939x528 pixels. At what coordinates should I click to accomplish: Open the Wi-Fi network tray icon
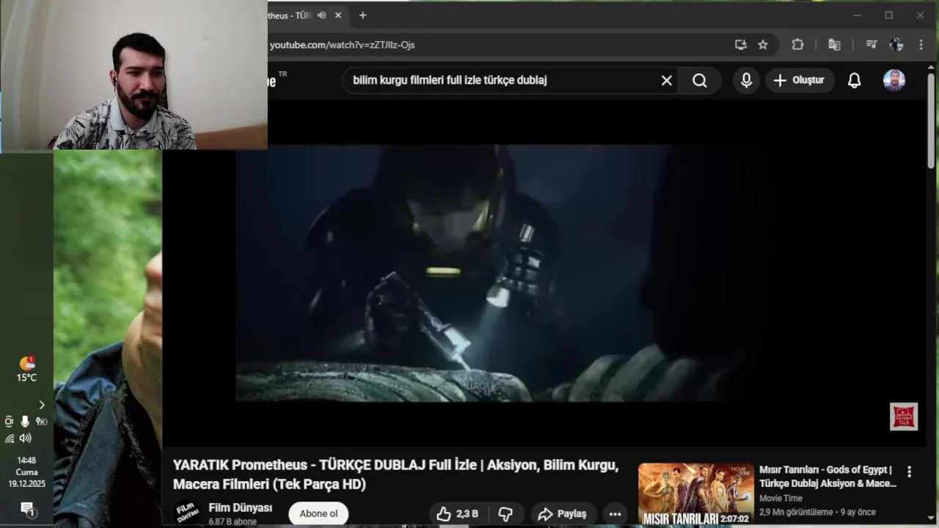tap(10, 438)
